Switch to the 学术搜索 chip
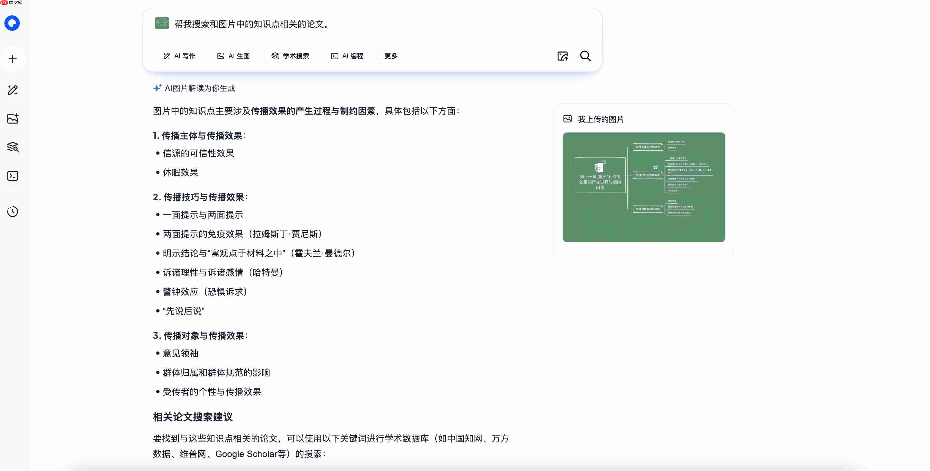Viewport: 930px width, 471px height. pyautogui.click(x=290, y=56)
